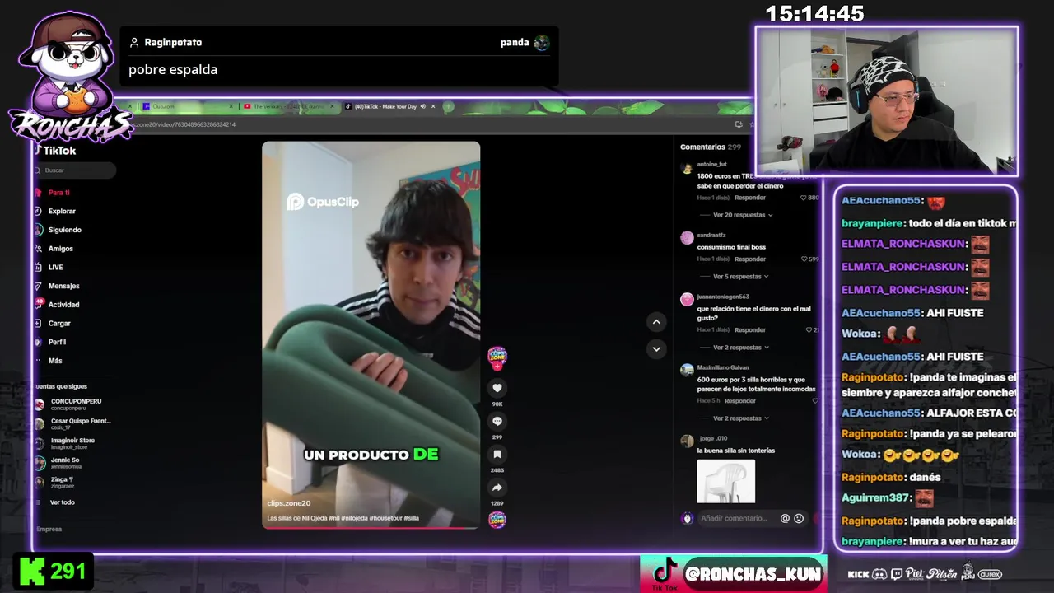Expand Ver todo in followed accounts
The image size is (1054, 593).
click(x=62, y=502)
